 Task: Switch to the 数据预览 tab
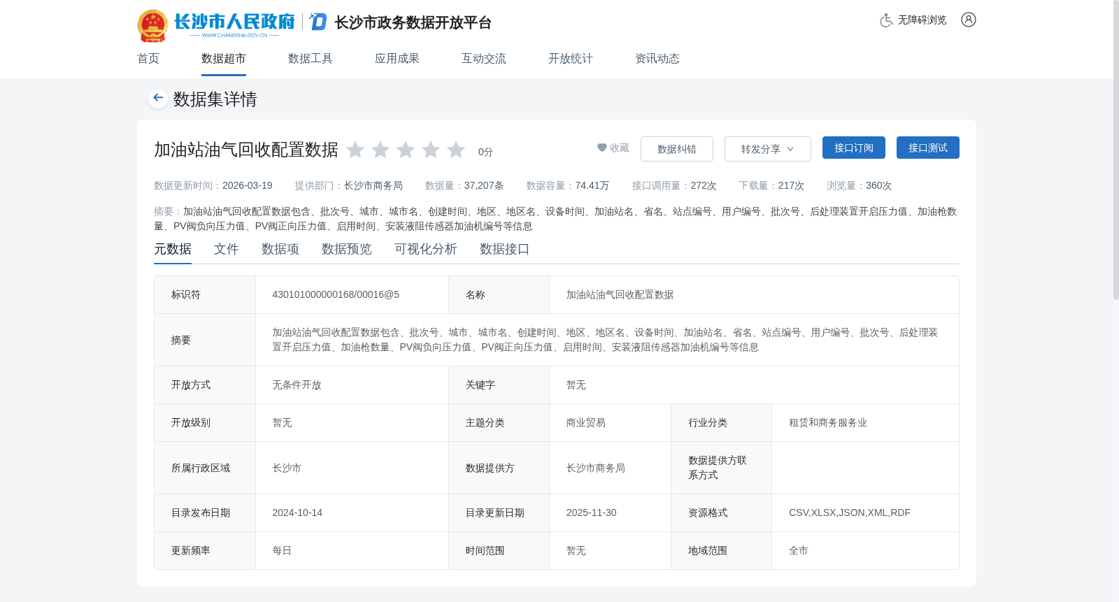click(x=347, y=249)
